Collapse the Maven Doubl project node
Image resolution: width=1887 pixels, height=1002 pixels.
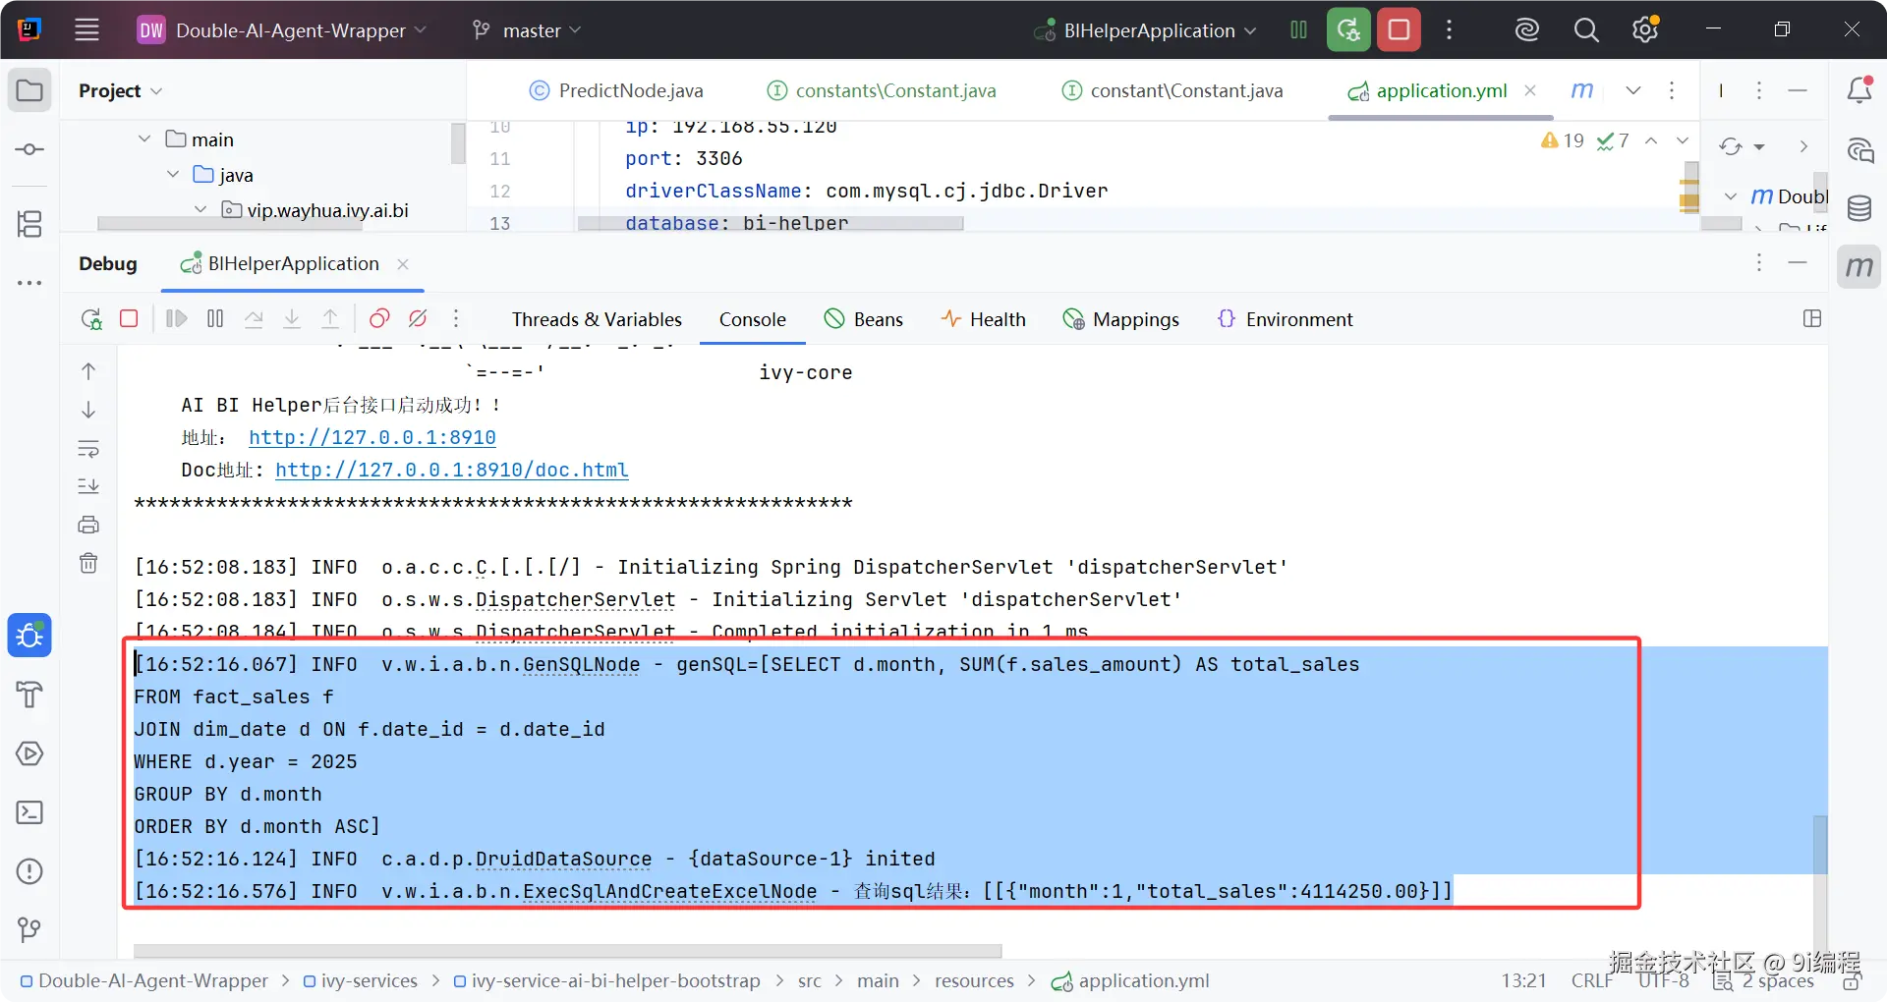[x=1731, y=196]
